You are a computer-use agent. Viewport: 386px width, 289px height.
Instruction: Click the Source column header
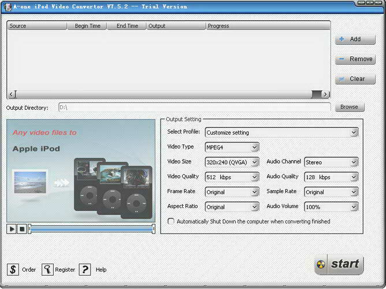[37, 26]
